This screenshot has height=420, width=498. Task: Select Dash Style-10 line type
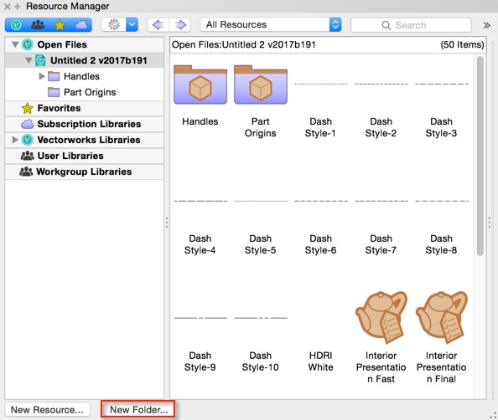[x=261, y=318]
